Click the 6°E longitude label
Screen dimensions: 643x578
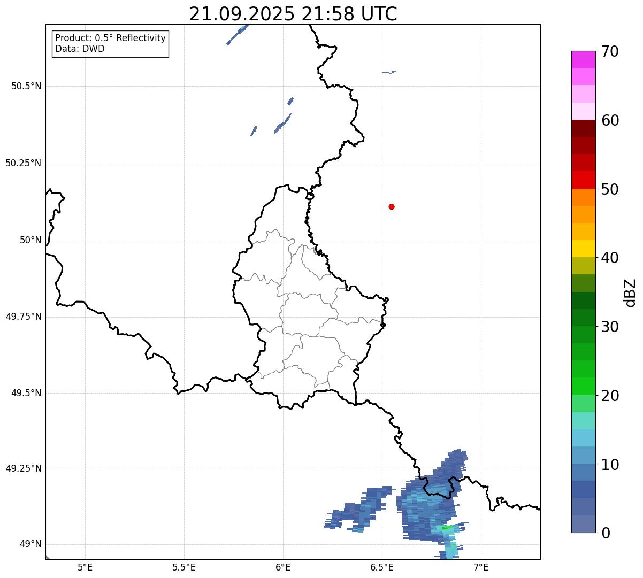click(x=283, y=567)
